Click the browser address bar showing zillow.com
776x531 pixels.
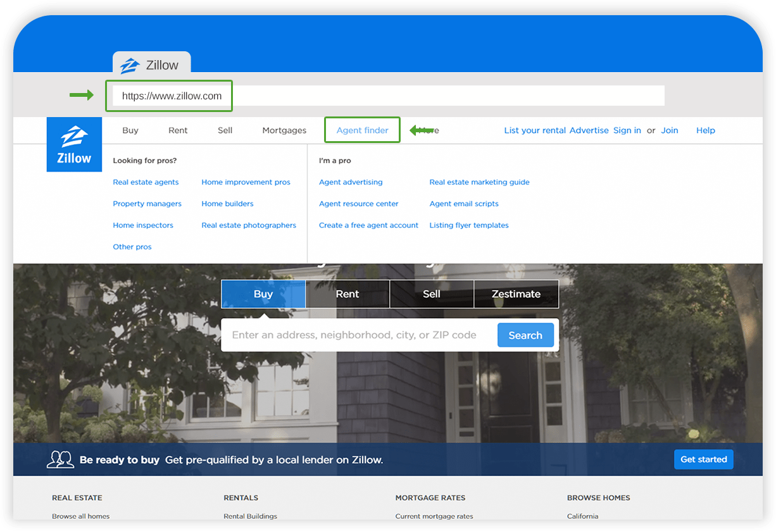pyautogui.click(x=168, y=95)
